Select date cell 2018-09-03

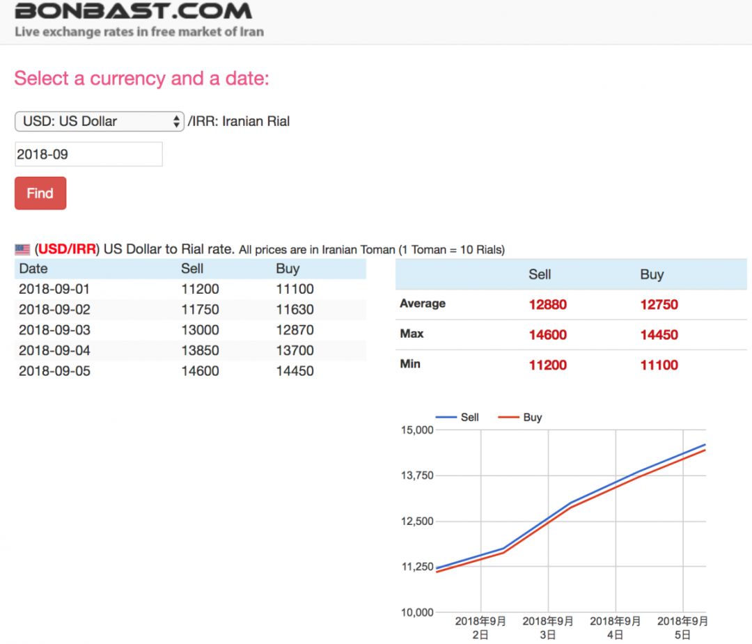pos(54,330)
